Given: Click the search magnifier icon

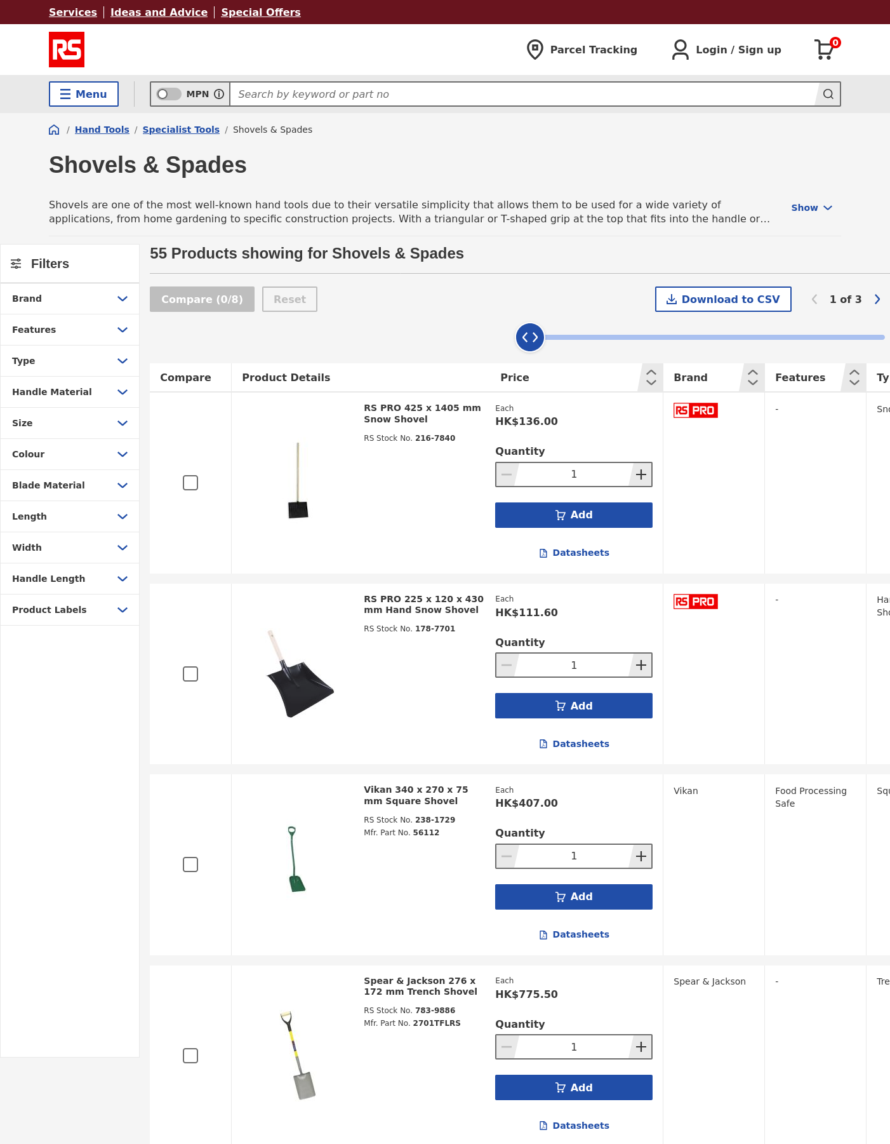Looking at the screenshot, I should 828,94.
